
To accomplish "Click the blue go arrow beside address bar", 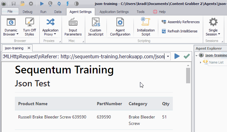I will click(177, 56).
